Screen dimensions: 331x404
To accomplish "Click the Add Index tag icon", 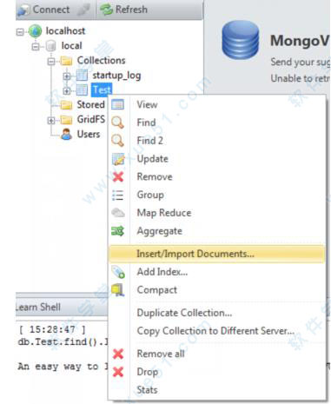I will tap(118, 272).
